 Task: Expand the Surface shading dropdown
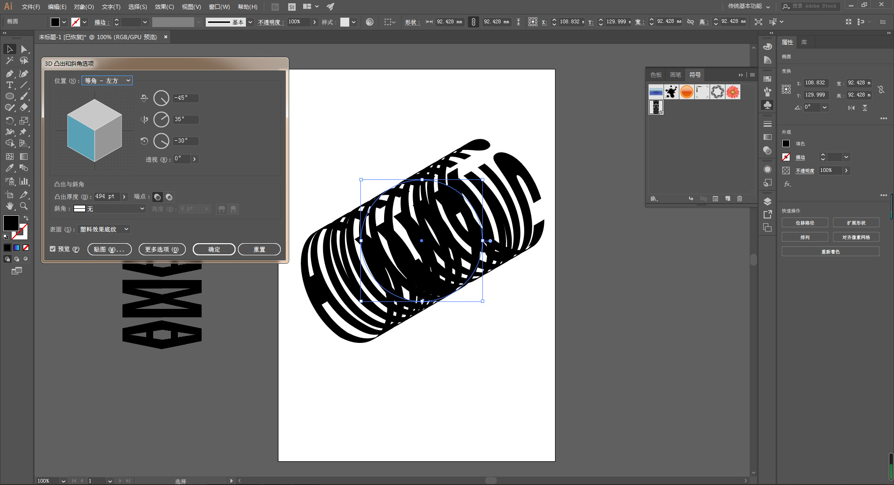click(x=103, y=229)
